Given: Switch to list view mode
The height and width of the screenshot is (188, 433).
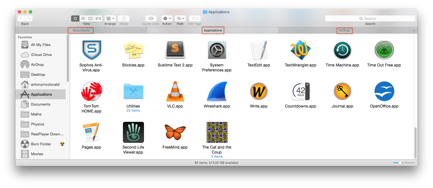Looking at the screenshot, I should (83, 18).
